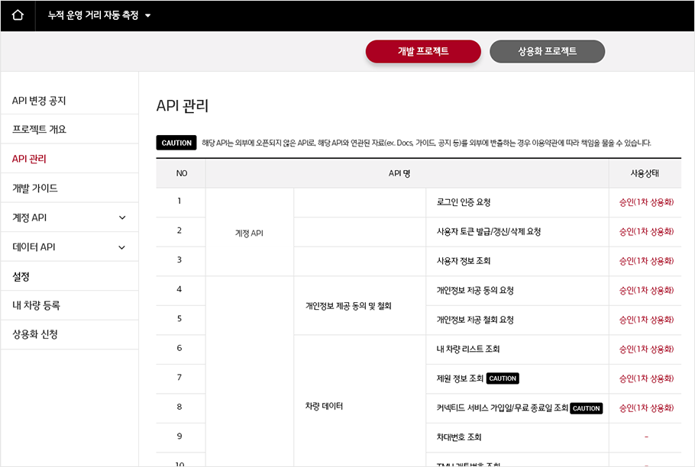
Task: Click the CAUTION label above the table
Action: [x=176, y=143]
